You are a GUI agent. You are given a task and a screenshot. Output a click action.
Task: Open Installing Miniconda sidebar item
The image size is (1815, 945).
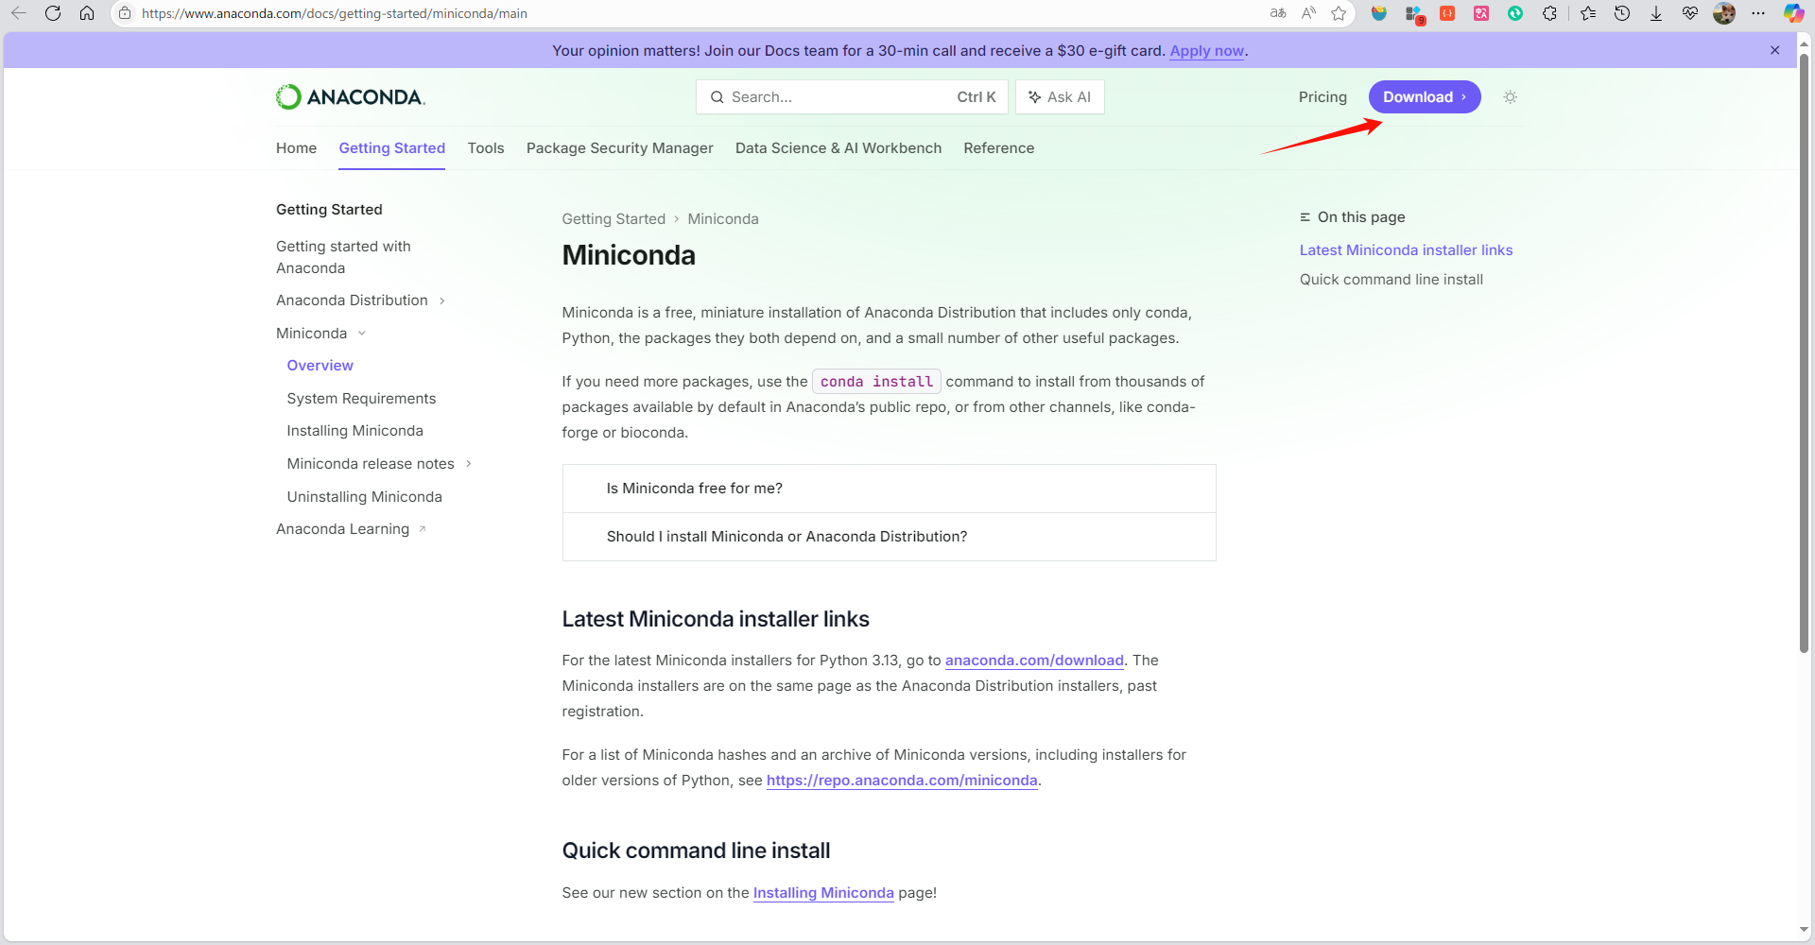354,431
